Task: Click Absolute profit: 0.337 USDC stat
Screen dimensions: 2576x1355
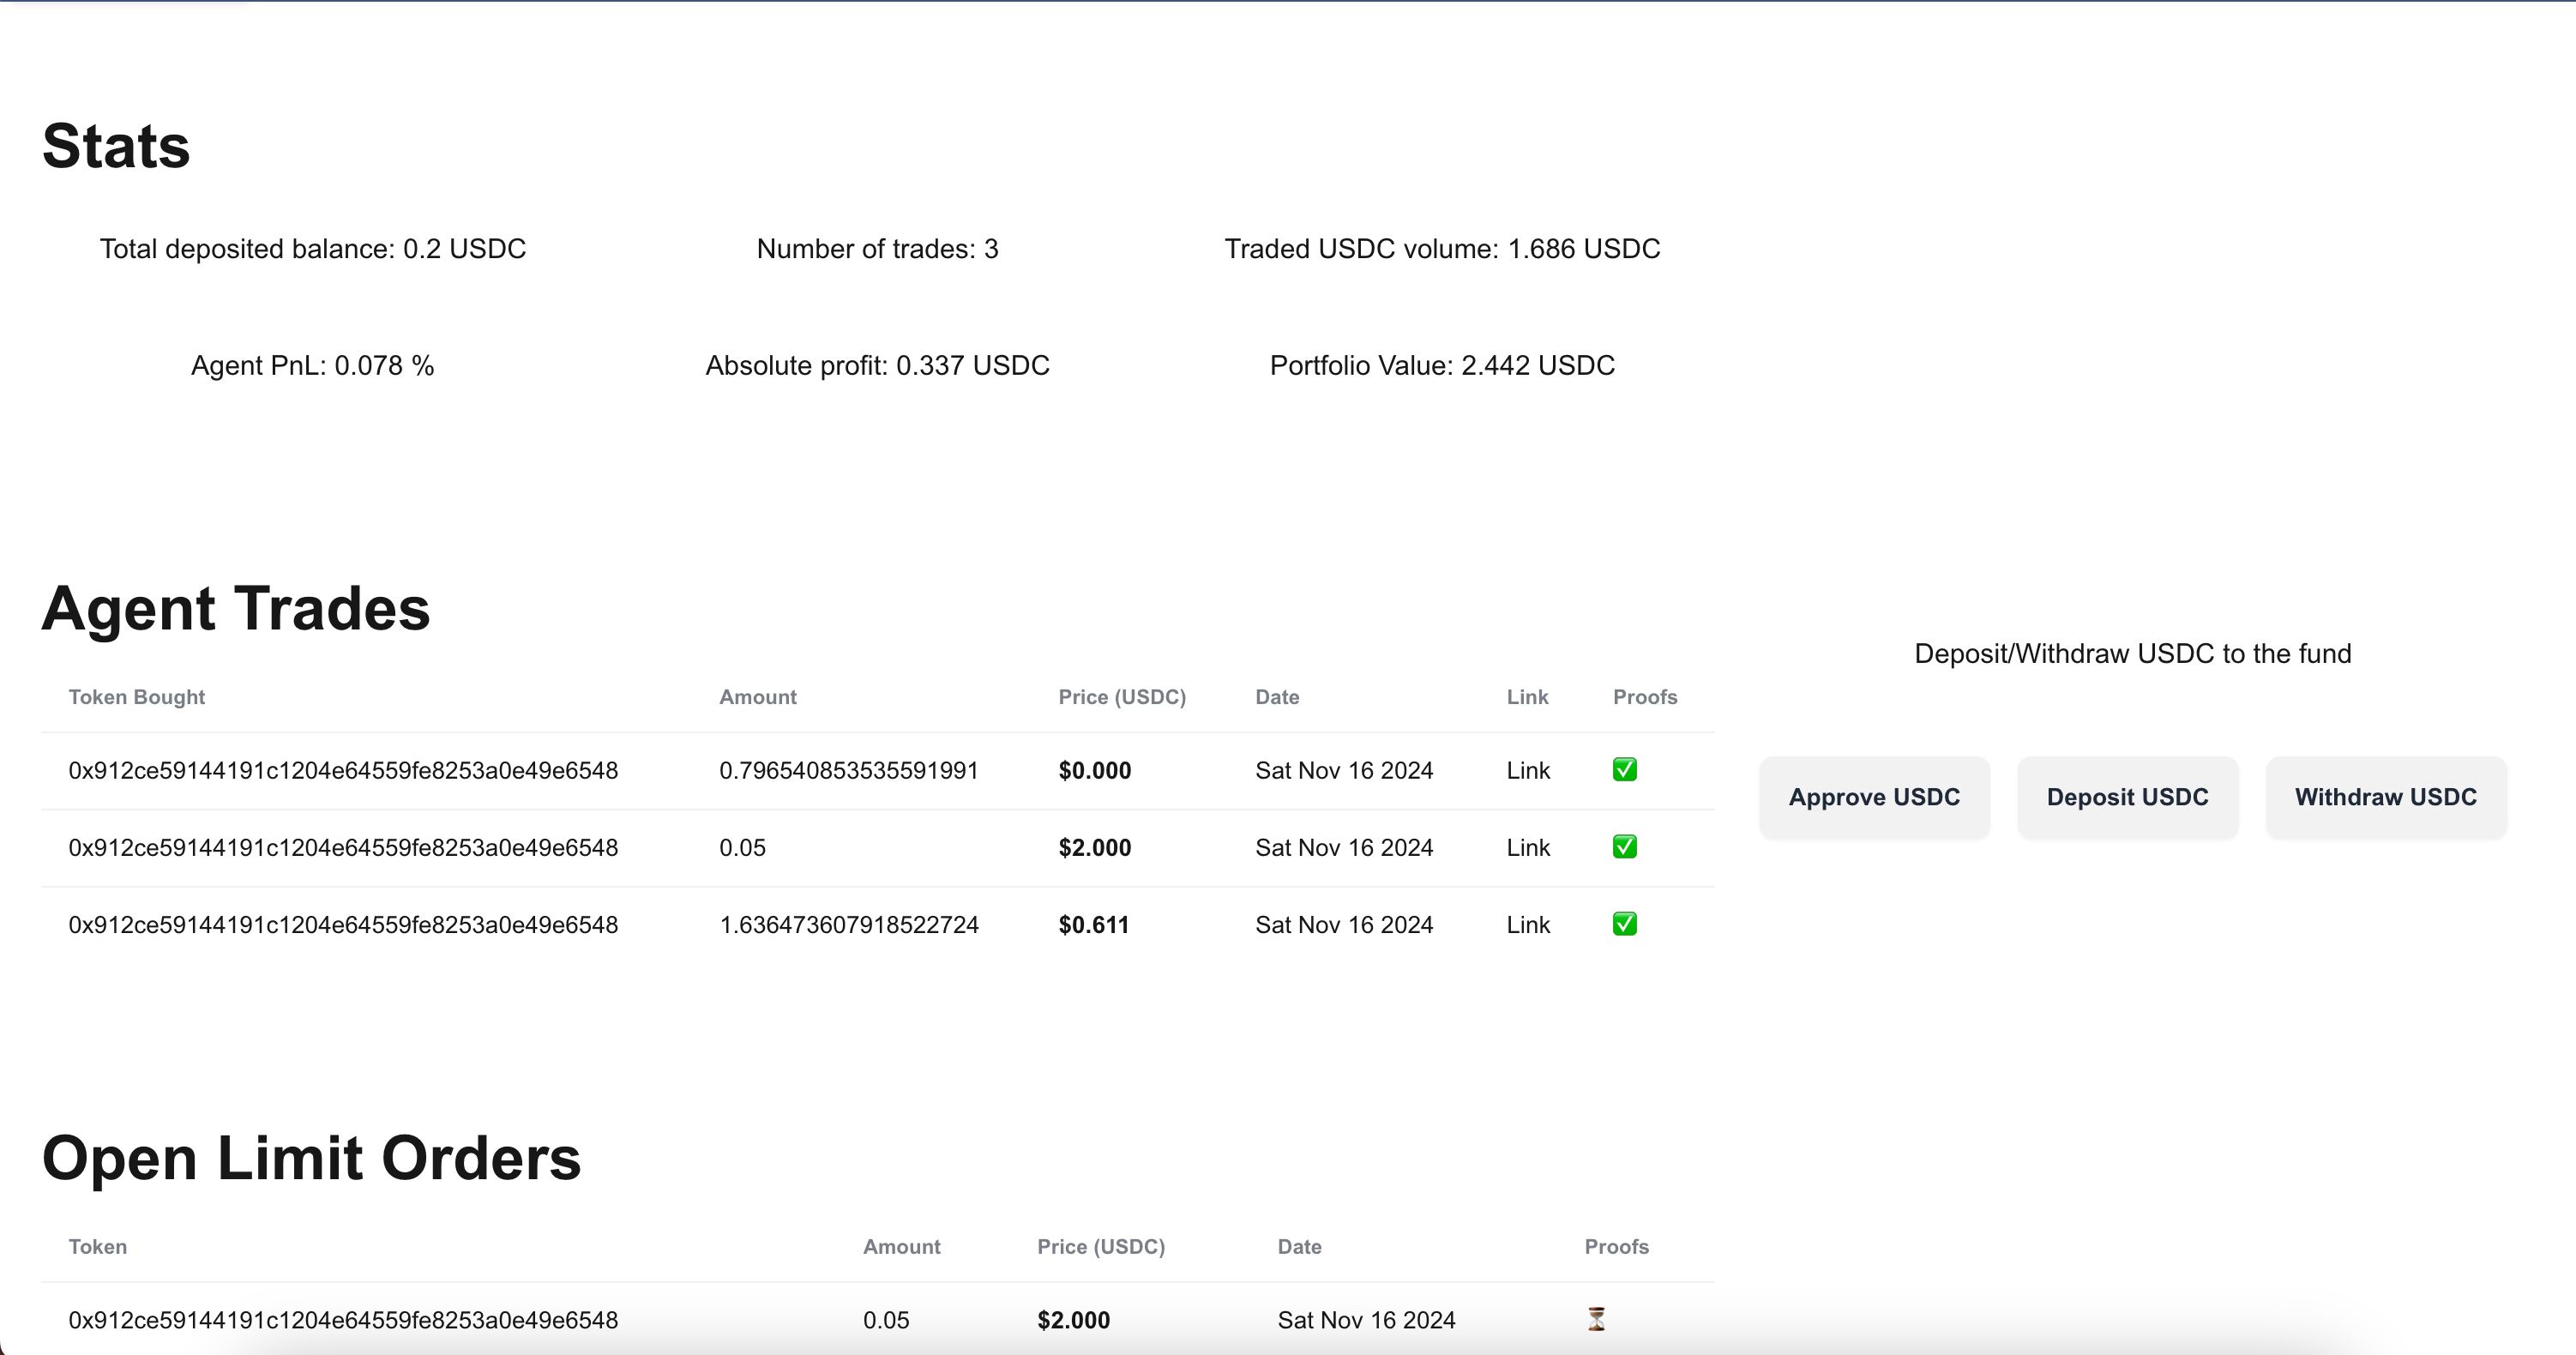Action: pos(877,366)
